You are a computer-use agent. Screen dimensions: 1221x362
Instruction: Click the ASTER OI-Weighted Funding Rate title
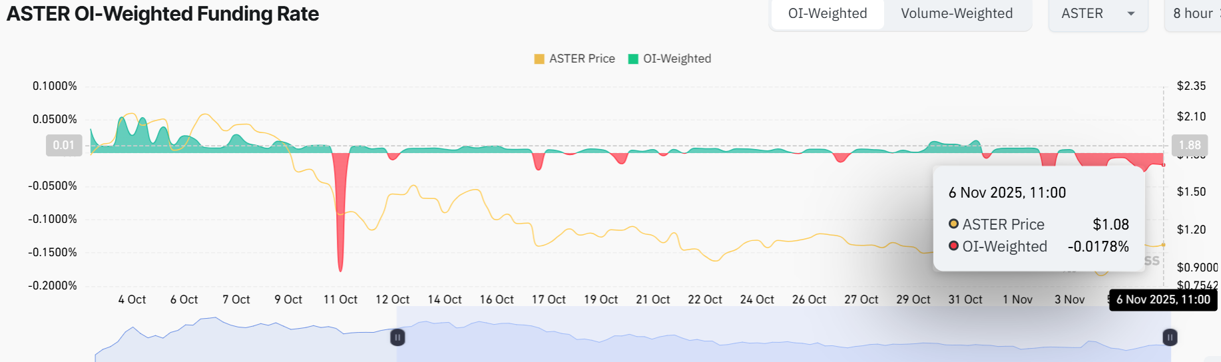tap(162, 14)
